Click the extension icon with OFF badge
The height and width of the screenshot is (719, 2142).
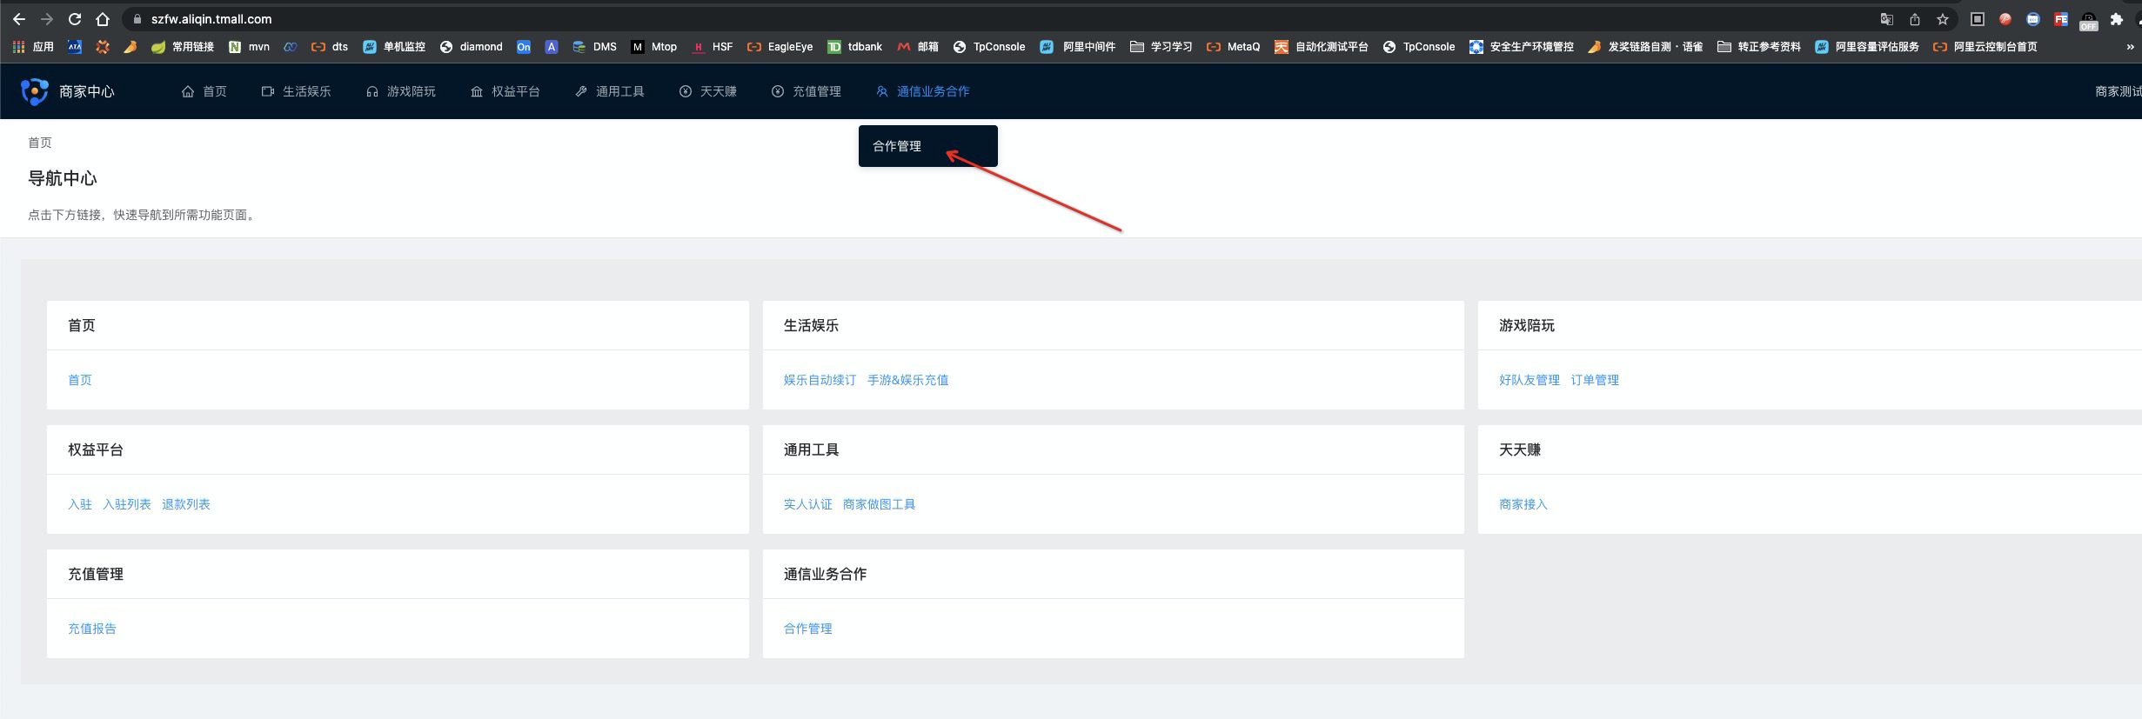click(x=2089, y=21)
